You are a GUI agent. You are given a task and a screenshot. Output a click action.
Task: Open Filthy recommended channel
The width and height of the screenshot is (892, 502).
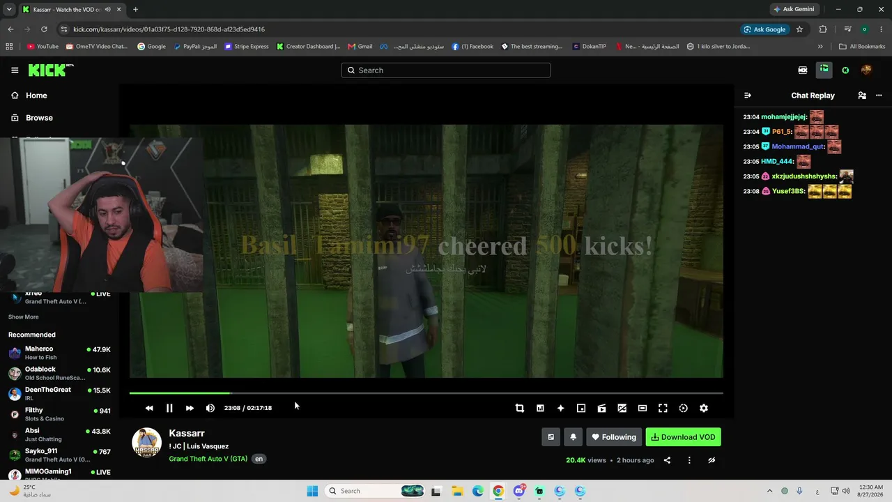click(59, 414)
